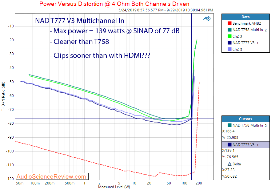Select NAD T758 Multi In row in Cursors panel

pyautogui.click(x=245, y=125)
